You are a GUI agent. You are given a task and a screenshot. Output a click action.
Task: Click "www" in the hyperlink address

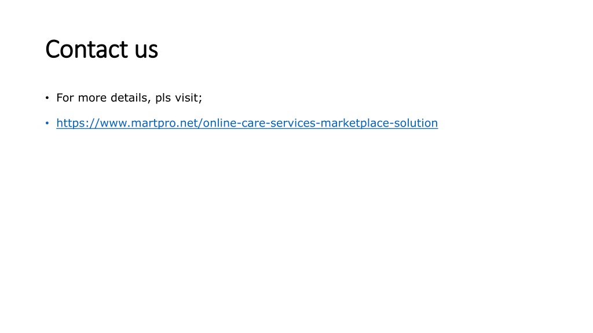[x=113, y=124]
